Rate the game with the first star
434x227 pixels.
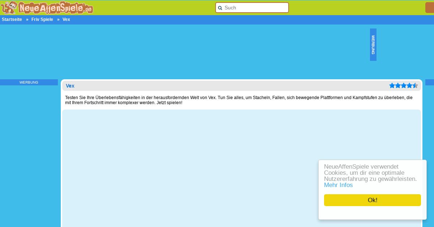[x=392, y=85]
